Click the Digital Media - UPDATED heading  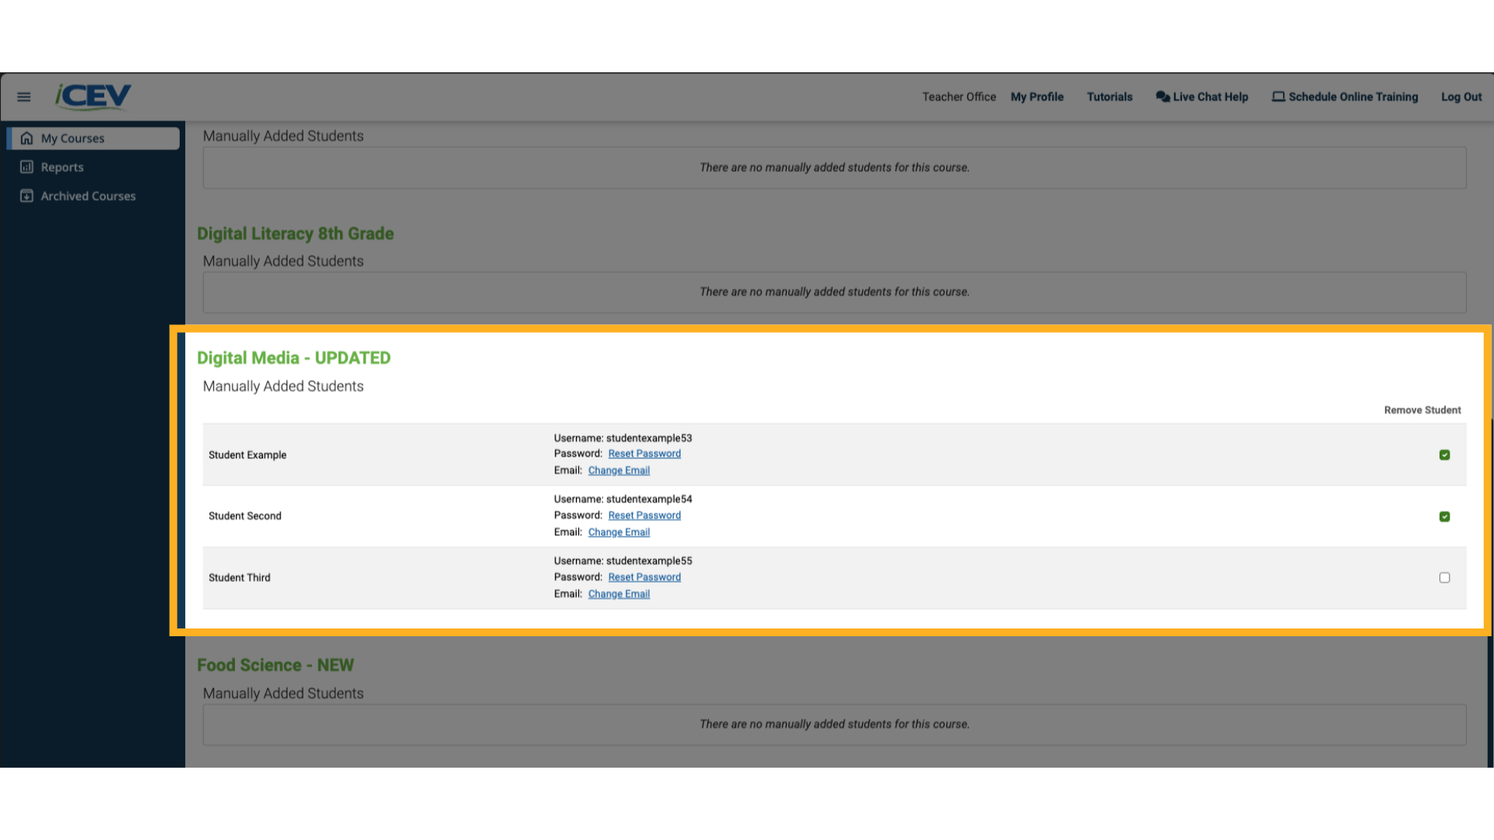click(294, 358)
